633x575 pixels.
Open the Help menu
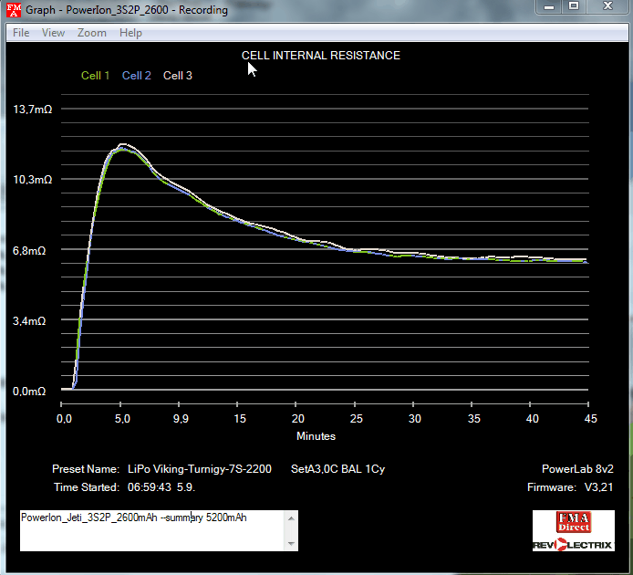(x=130, y=33)
